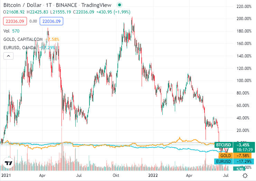Screen dimensions: 256x181
Task: Select the GOLD, CAPITALCOM legend entry
Action: click(x=23, y=39)
